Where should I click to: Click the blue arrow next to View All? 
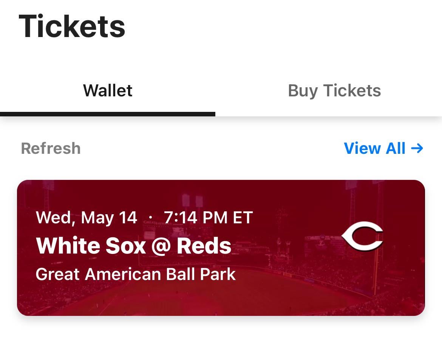(417, 149)
